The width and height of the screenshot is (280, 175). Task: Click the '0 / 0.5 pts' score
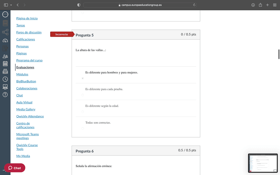189,34
